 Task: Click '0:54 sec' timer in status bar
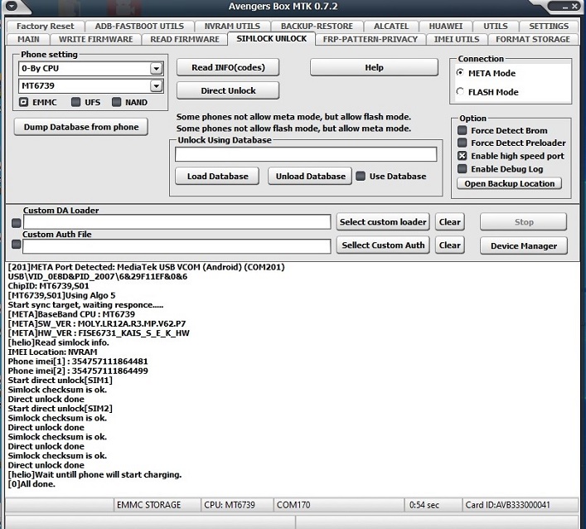click(424, 505)
